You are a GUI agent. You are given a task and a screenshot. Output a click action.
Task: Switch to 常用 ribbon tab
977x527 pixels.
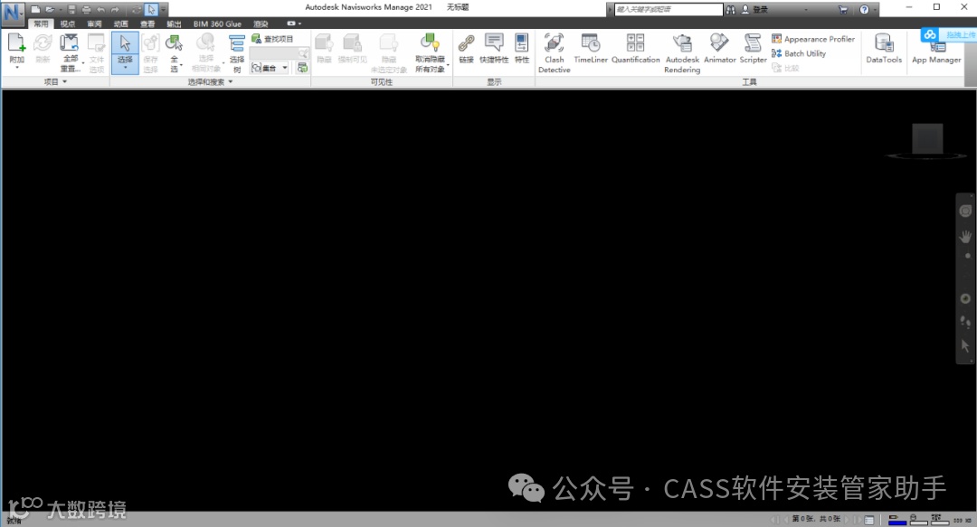(41, 24)
